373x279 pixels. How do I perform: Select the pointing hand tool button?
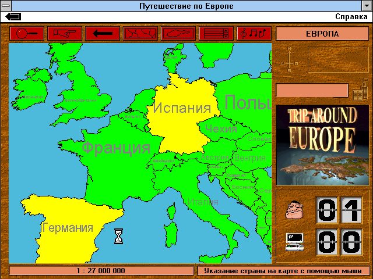click(x=65, y=34)
